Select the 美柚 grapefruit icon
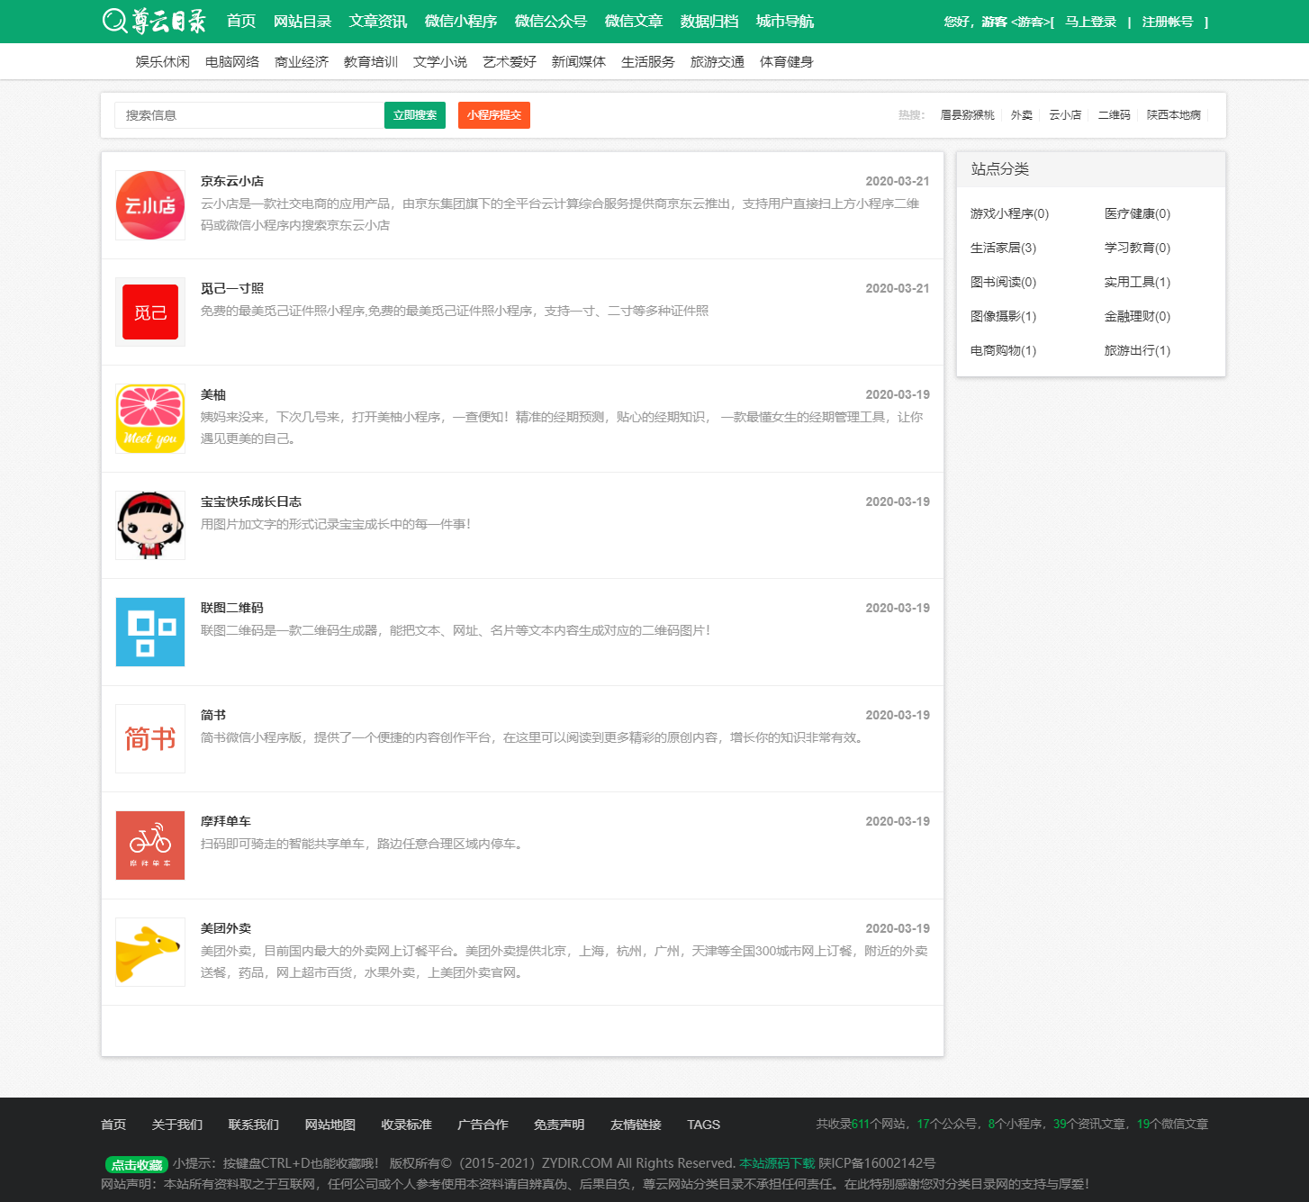The image size is (1309, 1202). 150,419
